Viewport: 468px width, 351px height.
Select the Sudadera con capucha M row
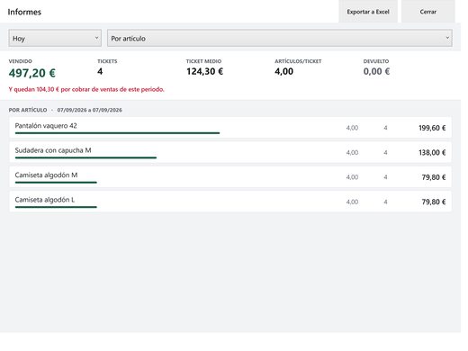(x=230, y=152)
